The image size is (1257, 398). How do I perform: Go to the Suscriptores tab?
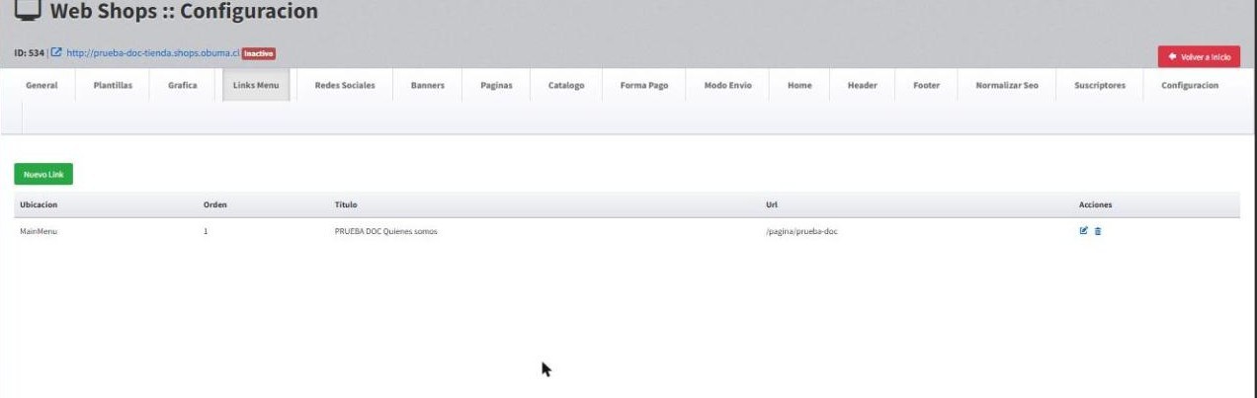[x=1100, y=85]
